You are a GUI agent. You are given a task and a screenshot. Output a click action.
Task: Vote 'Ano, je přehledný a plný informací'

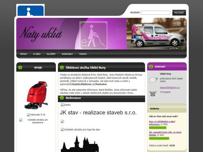click(x=162, y=123)
